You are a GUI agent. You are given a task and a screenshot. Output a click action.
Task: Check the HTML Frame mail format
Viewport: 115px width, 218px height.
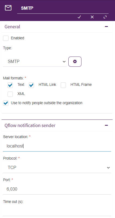click(x=63, y=85)
